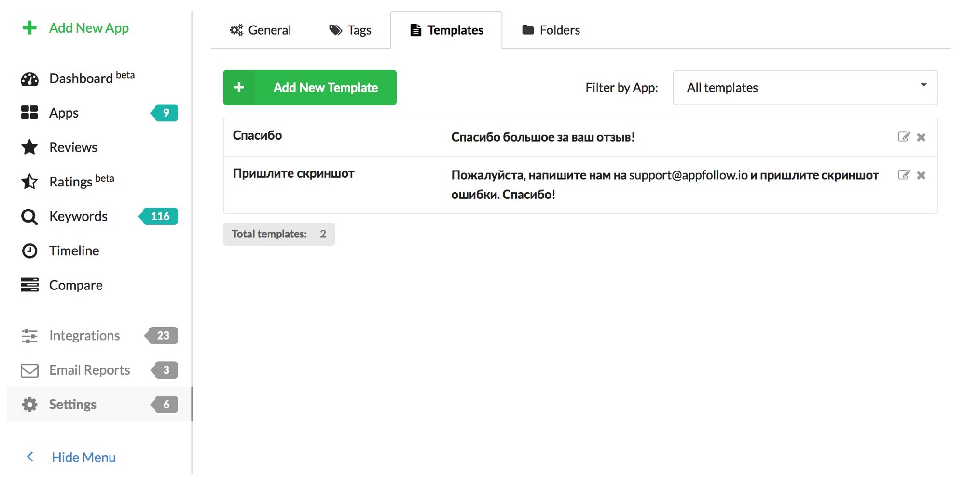
Task: Open the Tags tab
Action: (x=350, y=30)
